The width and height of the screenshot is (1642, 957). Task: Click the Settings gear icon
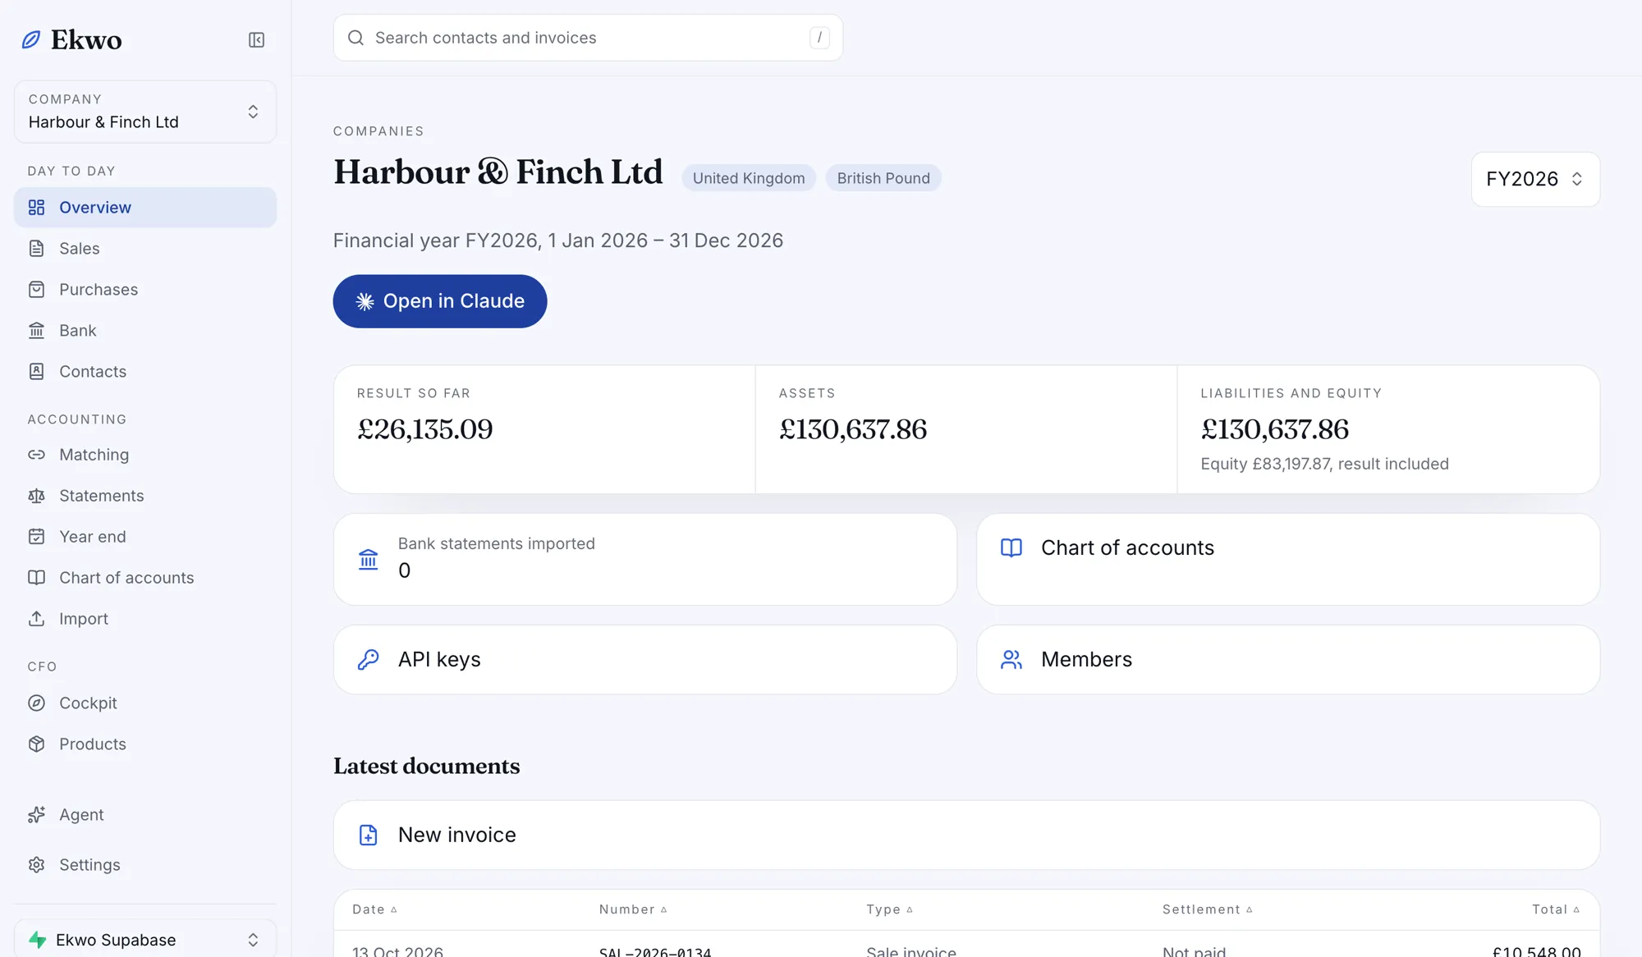(x=36, y=865)
